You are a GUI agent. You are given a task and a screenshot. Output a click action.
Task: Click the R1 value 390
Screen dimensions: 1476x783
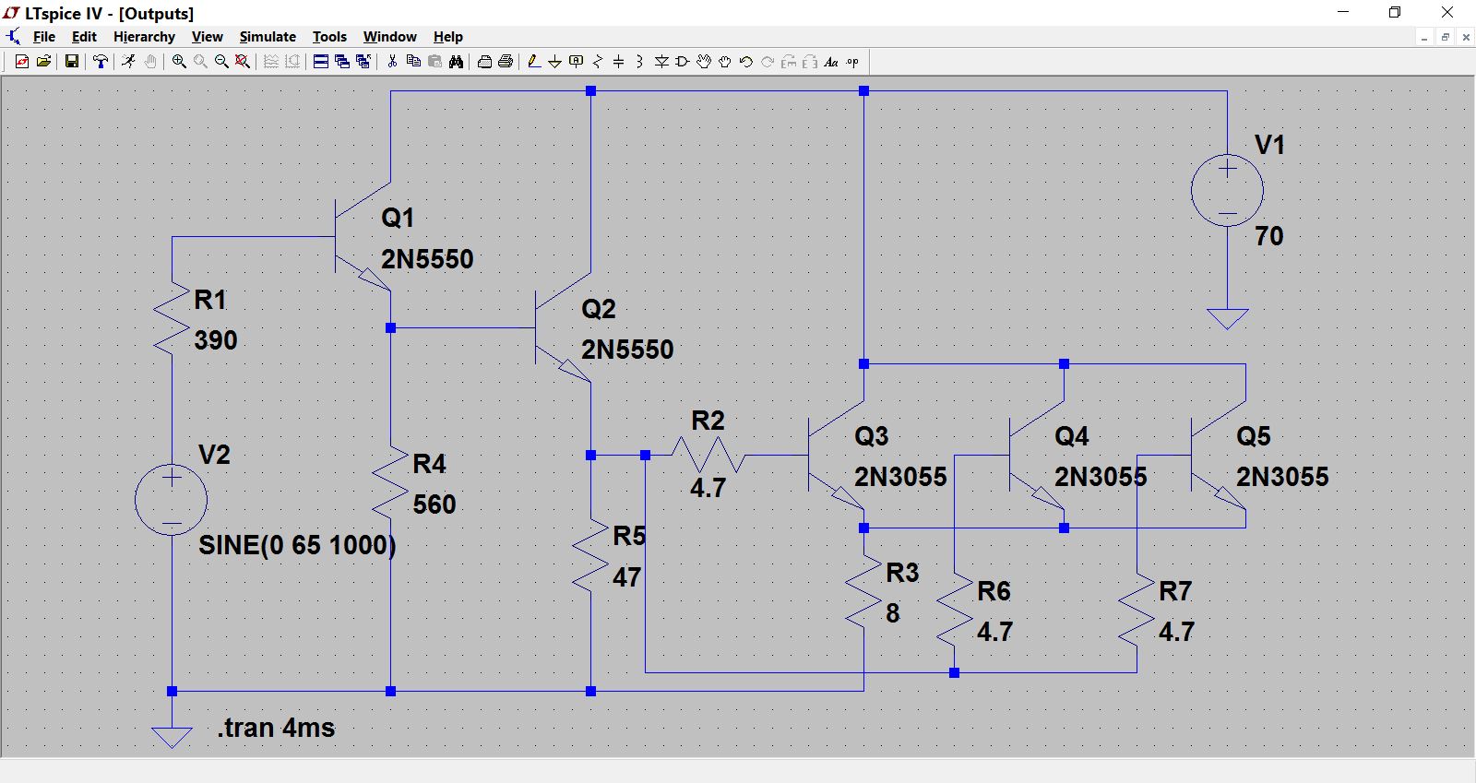pos(216,340)
